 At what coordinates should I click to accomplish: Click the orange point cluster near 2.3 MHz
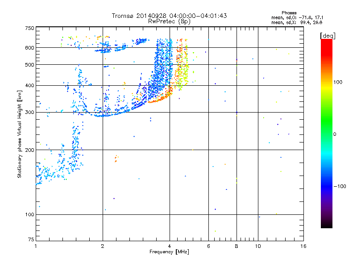coord(116,159)
